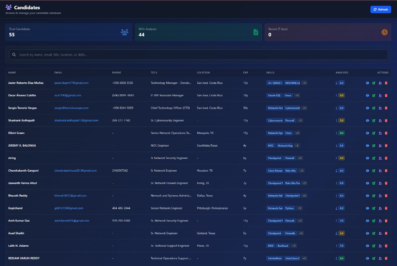
Task: Click Chief Technology Officer (CTO) title cell
Action: [x=170, y=108]
